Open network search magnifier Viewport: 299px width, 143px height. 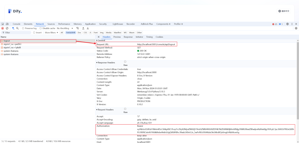pos(17,28)
